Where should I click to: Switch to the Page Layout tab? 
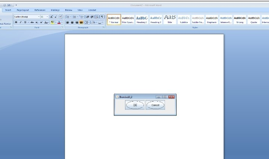point(23,10)
